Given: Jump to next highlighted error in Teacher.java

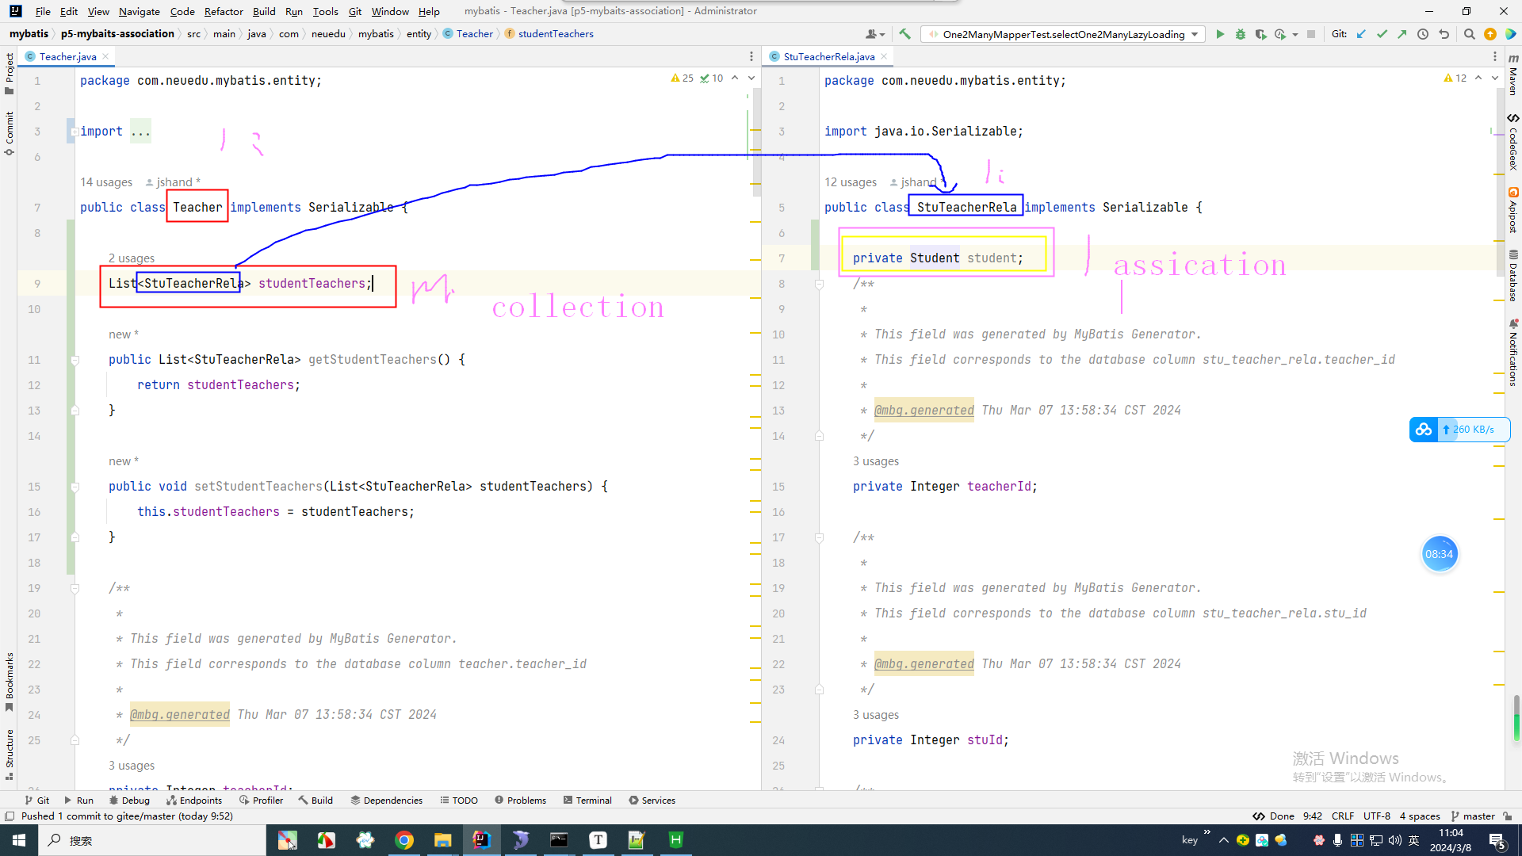Looking at the screenshot, I should coord(751,78).
